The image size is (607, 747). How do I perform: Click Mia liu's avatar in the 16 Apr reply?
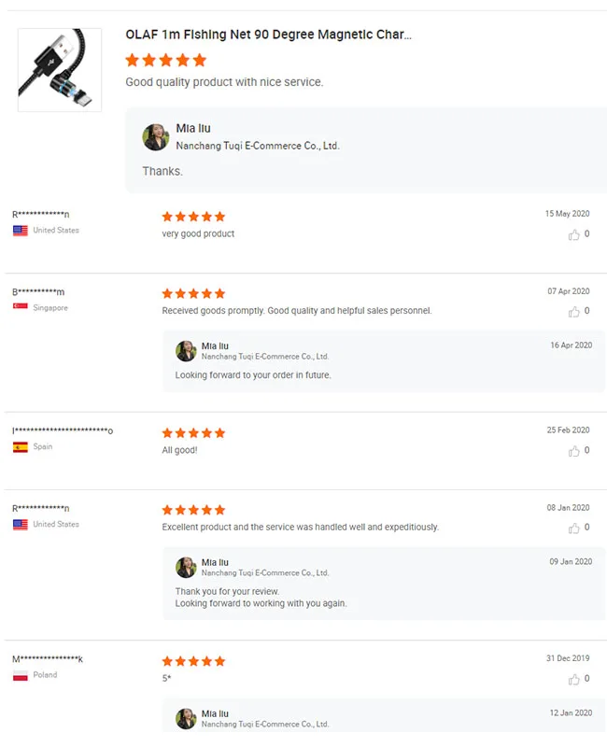pos(186,350)
